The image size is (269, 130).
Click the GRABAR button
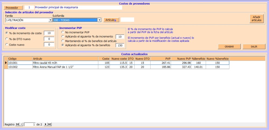[229, 47]
